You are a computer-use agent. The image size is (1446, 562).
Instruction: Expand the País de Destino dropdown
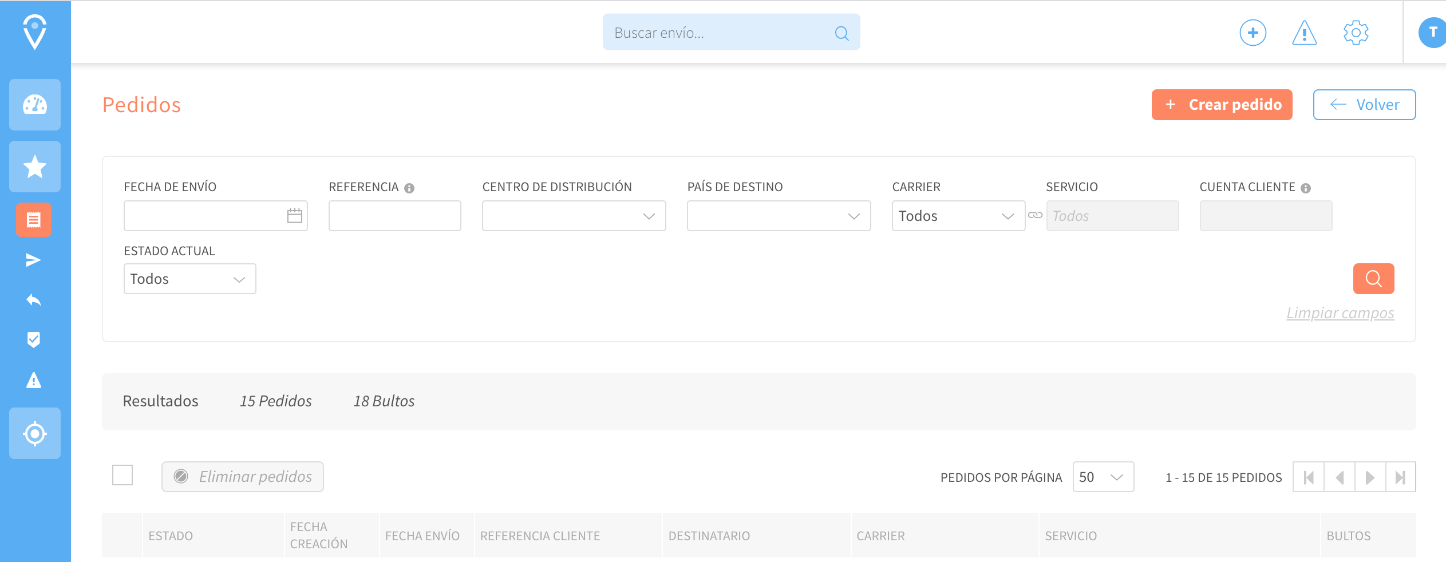click(779, 216)
